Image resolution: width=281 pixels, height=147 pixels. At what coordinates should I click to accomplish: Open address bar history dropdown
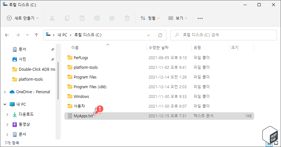point(149,35)
